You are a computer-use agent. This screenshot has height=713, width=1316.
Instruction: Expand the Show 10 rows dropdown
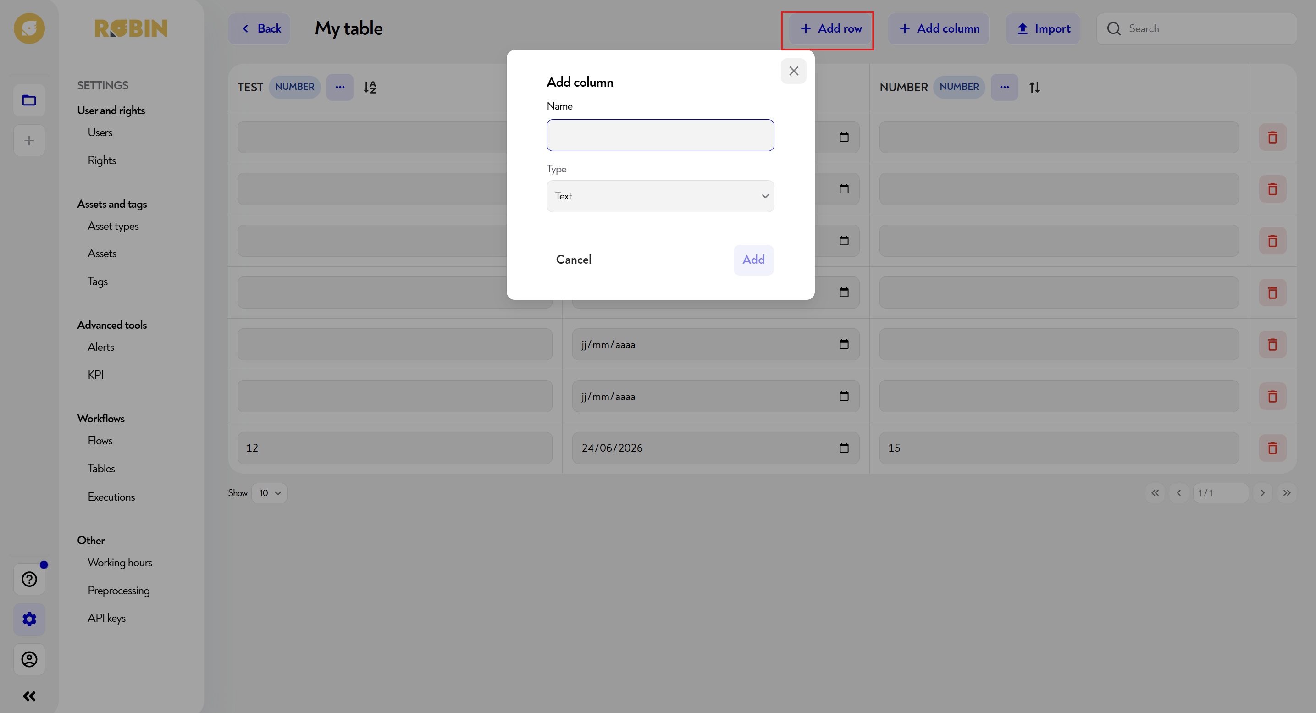point(269,493)
